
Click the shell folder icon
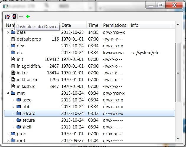click(x=19, y=127)
